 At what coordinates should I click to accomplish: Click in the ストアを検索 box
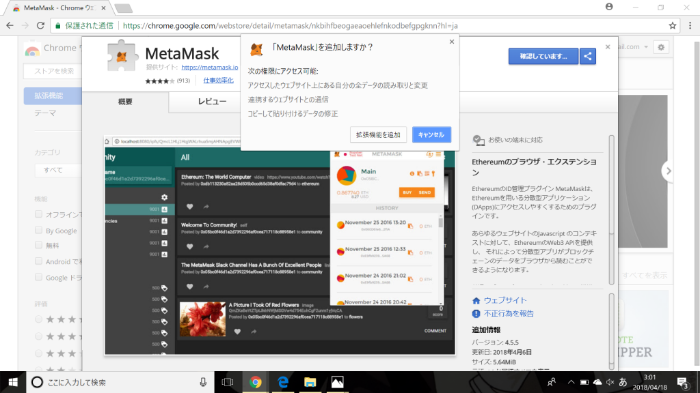[x=53, y=71]
